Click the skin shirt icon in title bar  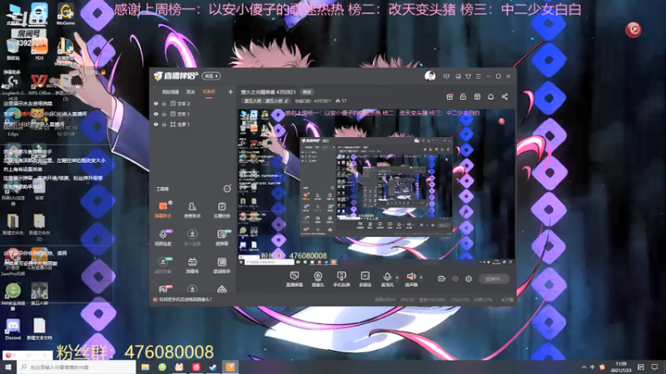pos(468,76)
